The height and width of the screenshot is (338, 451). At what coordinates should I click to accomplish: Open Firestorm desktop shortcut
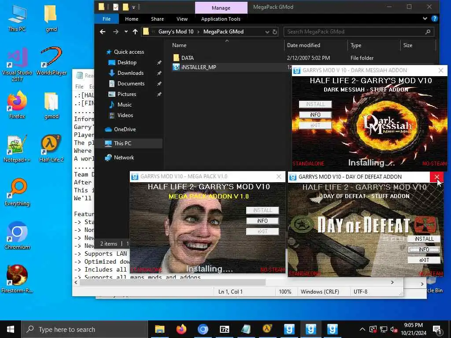click(x=17, y=279)
